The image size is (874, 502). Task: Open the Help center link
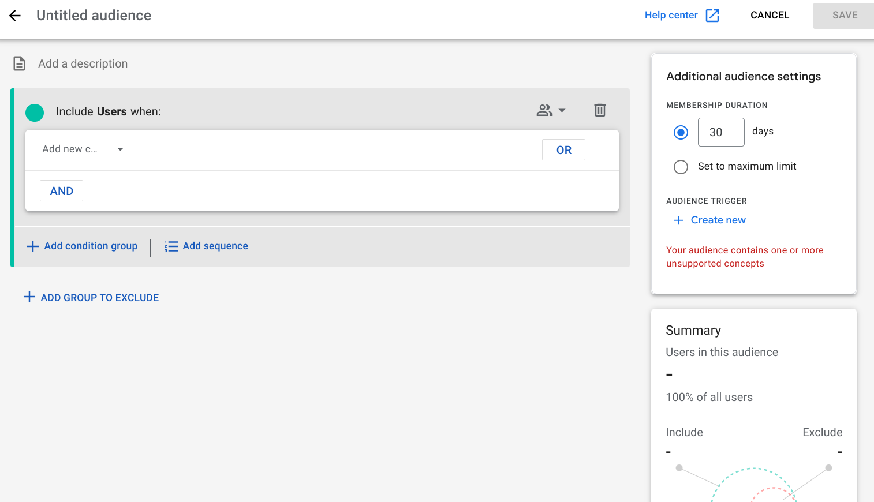pos(671,16)
